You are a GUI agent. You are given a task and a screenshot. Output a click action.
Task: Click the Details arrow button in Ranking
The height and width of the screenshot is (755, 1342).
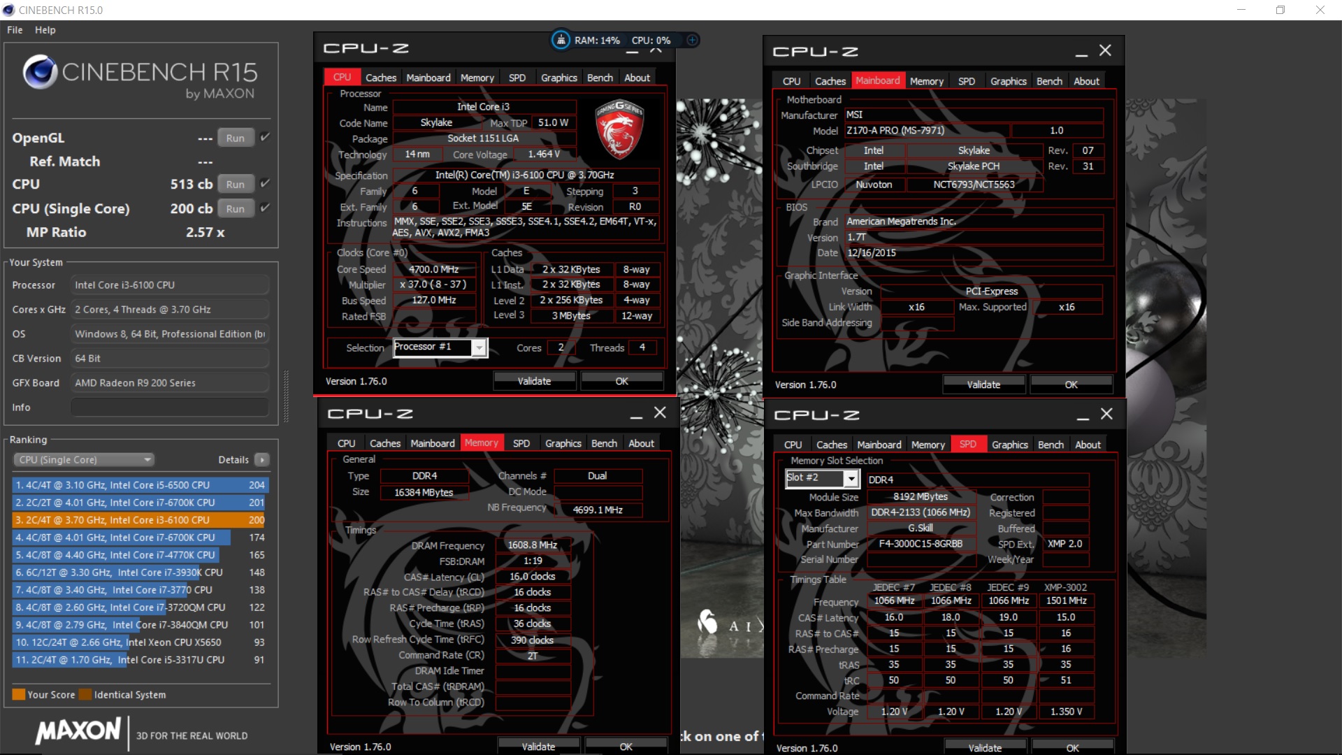click(262, 459)
